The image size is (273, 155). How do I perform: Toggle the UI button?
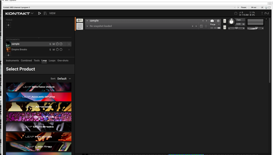(x=262, y=7)
